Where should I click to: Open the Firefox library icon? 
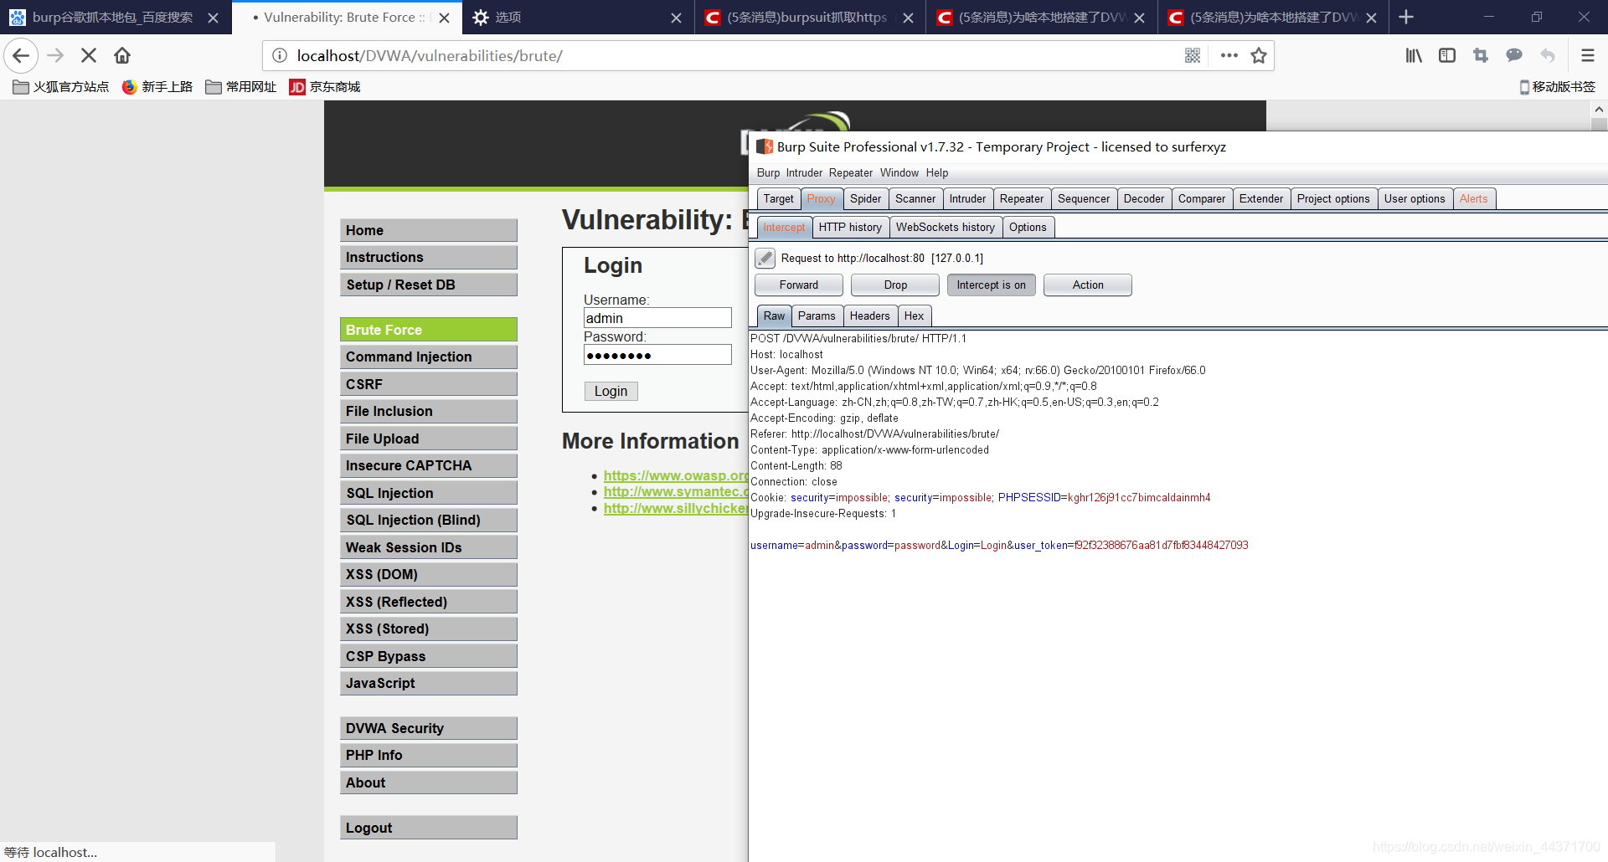(1414, 55)
